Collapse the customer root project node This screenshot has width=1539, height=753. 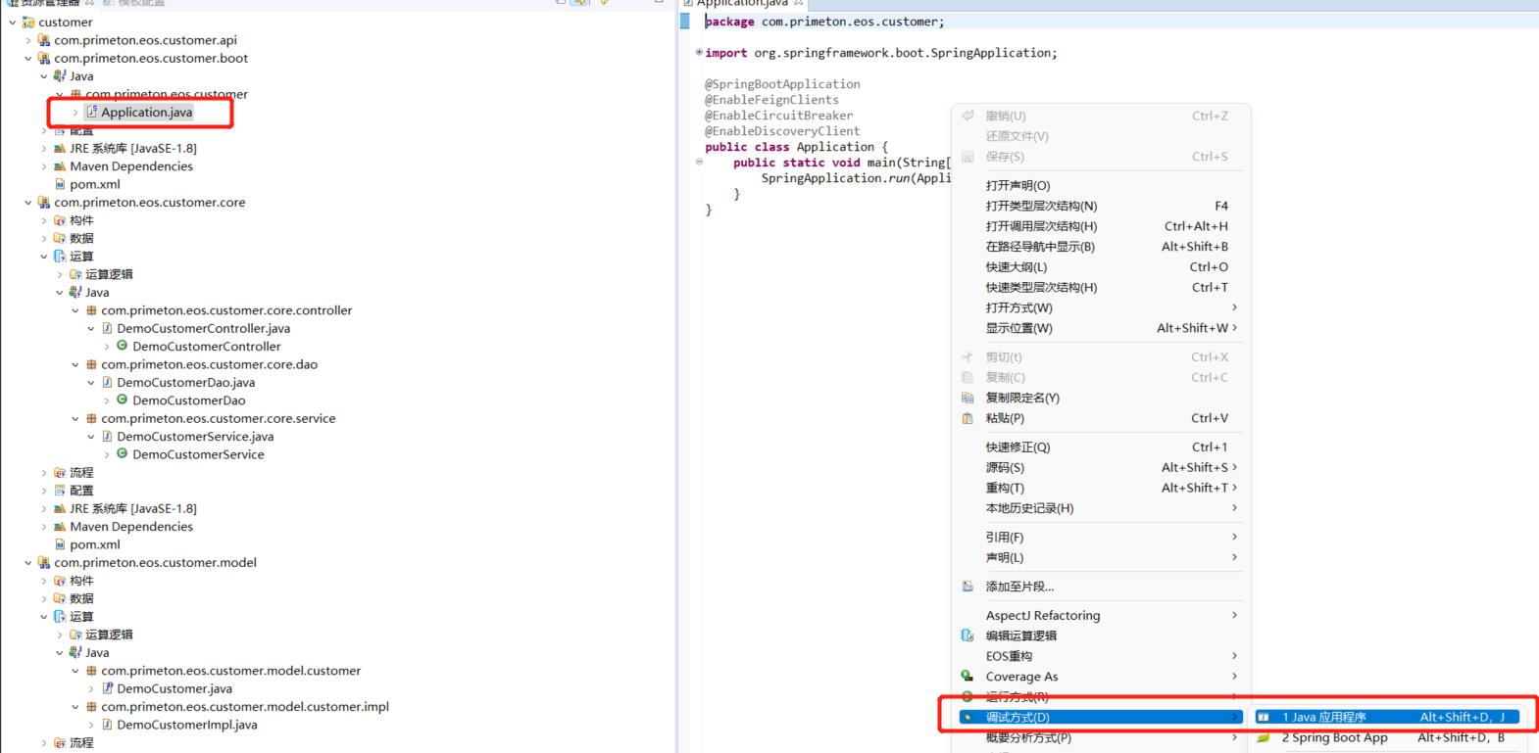coord(12,23)
